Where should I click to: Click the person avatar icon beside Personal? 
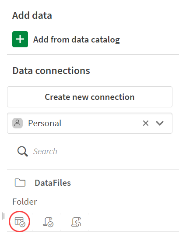point(18,123)
